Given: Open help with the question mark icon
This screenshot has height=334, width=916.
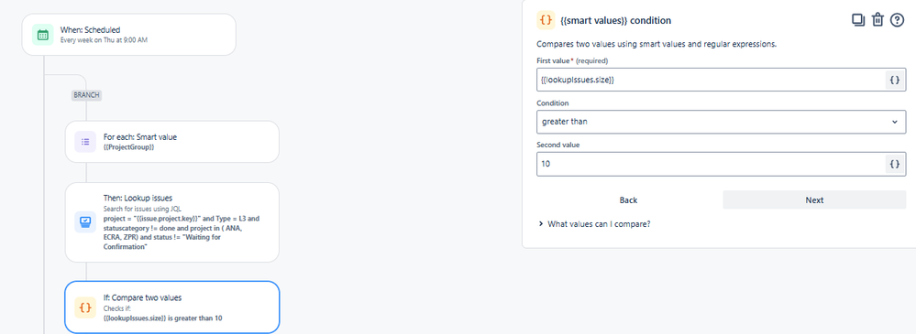Looking at the screenshot, I should (898, 20).
